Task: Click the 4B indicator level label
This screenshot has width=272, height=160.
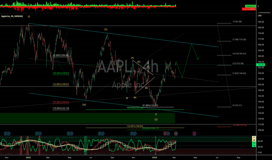Action: coord(254,137)
